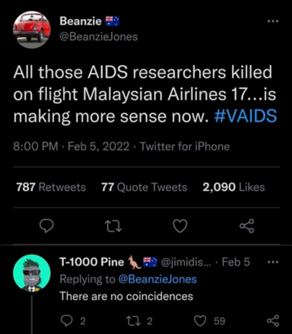View the 787 Retweets list
The height and width of the screenshot is (334, 292).
51,187
